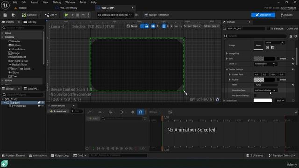The image size is (299, 168).
Task: Open the Details settings gear icon
Action: click(x=296, y=36)
